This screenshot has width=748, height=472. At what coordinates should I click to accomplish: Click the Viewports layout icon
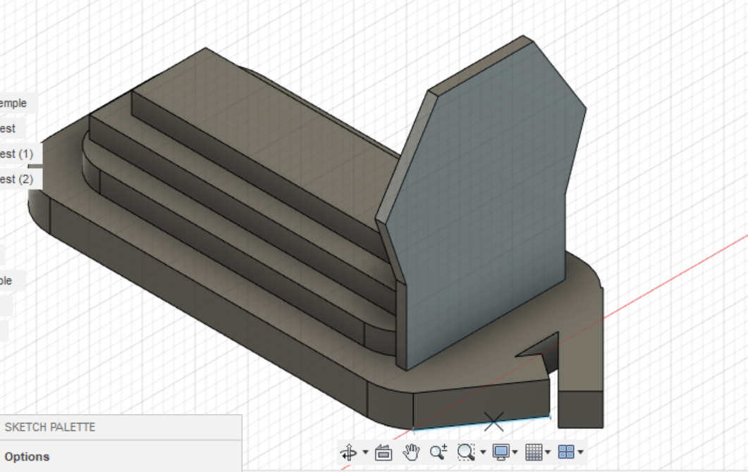click(566, 452)
